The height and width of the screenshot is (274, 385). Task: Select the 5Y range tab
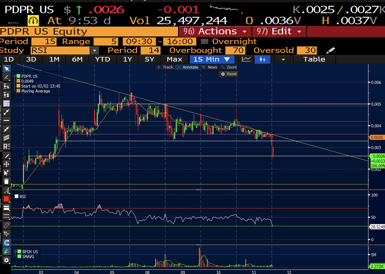(150, 59)
